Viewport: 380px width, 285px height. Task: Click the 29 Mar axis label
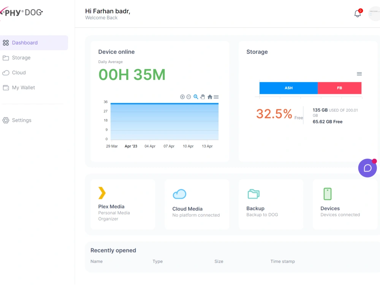tap(112, 146)
